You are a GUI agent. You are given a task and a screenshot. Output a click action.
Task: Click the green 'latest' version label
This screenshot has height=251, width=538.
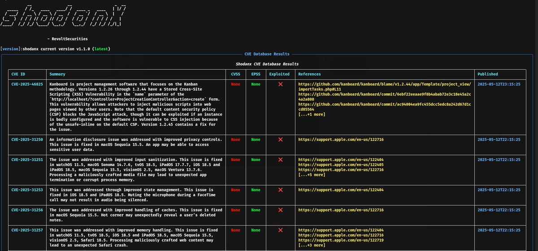(x=100, y=49)
